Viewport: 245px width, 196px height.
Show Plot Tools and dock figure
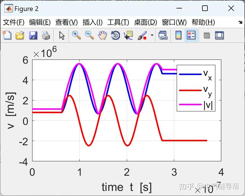(x=219, y=35)
